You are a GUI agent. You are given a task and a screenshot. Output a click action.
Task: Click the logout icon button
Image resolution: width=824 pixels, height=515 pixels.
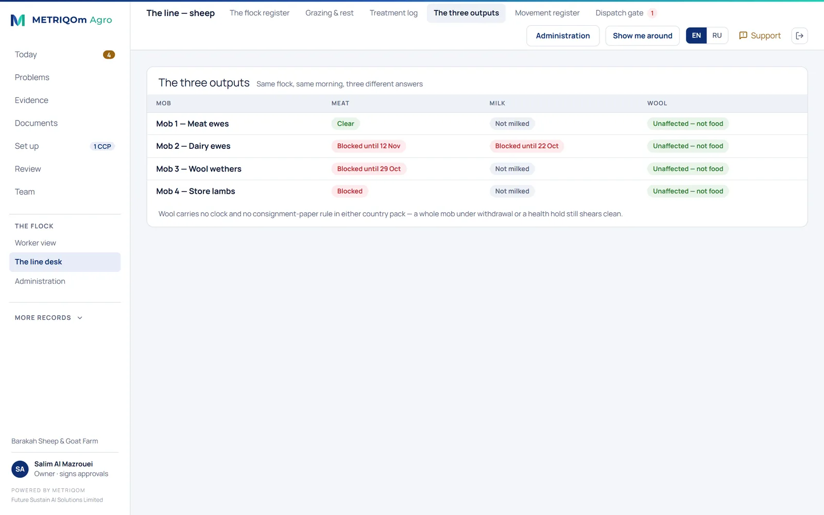pos(799,36)
